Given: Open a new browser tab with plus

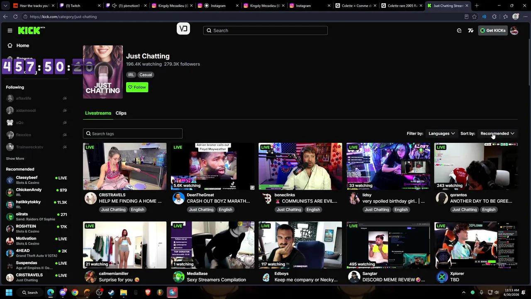Looking at the screenshot, I should [x=477, y=6].
